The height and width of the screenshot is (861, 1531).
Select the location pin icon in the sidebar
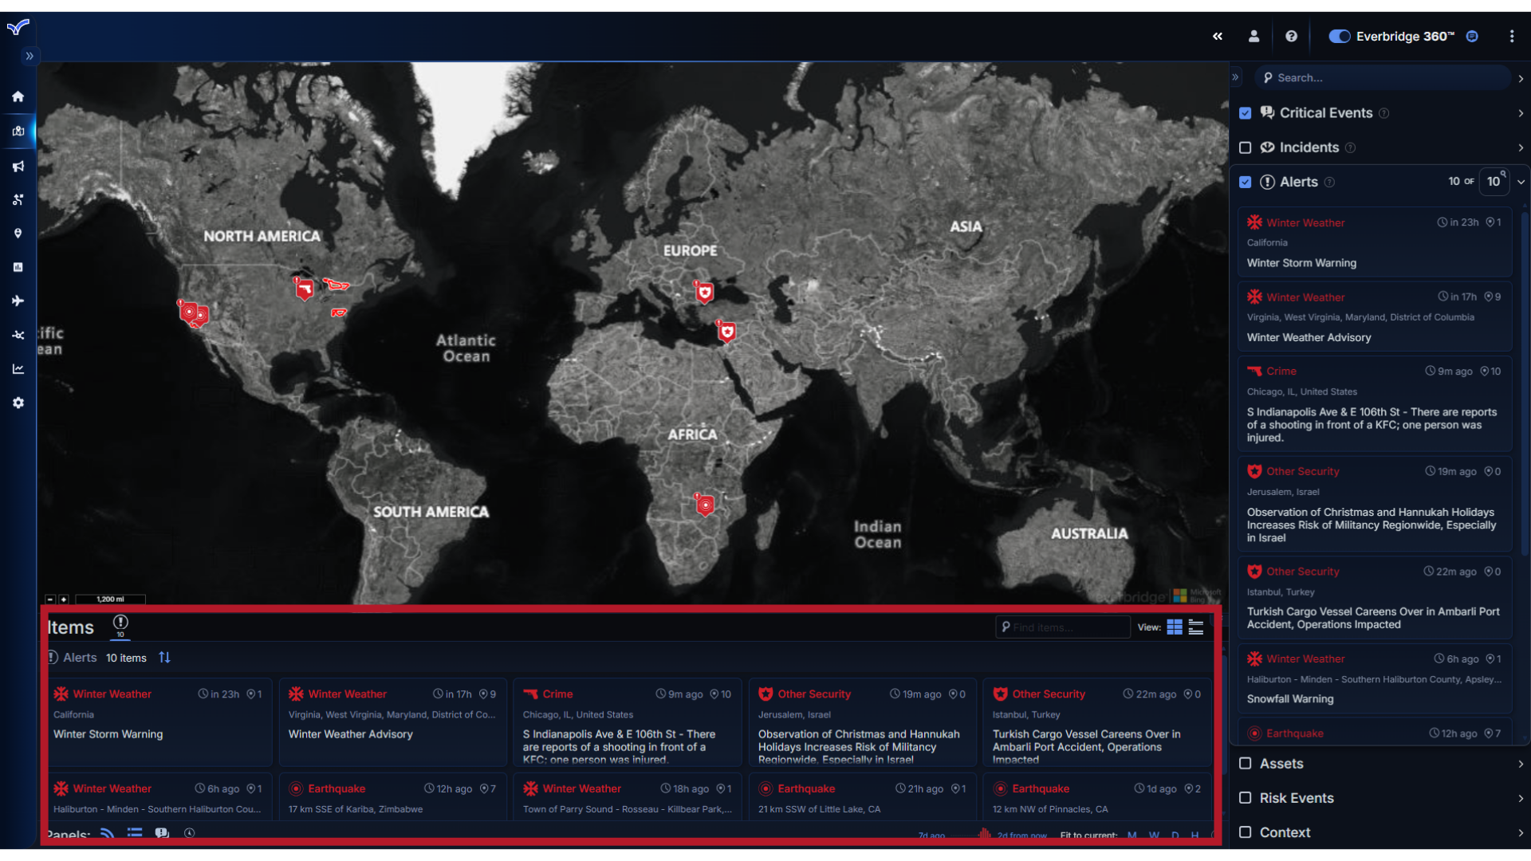tap(18, 233)
